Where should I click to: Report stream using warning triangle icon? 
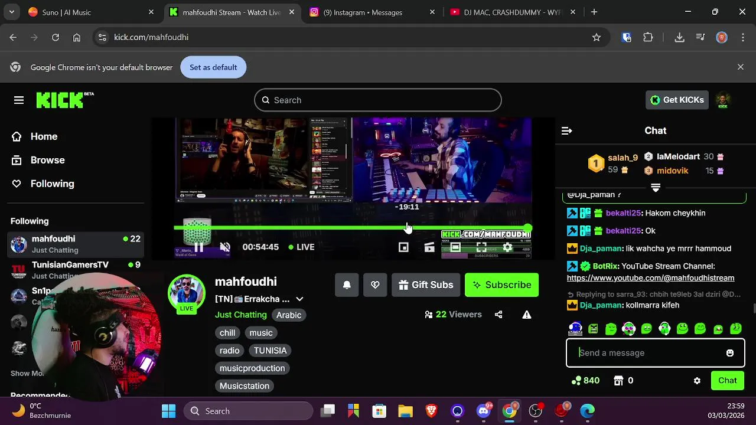[527, 315]
